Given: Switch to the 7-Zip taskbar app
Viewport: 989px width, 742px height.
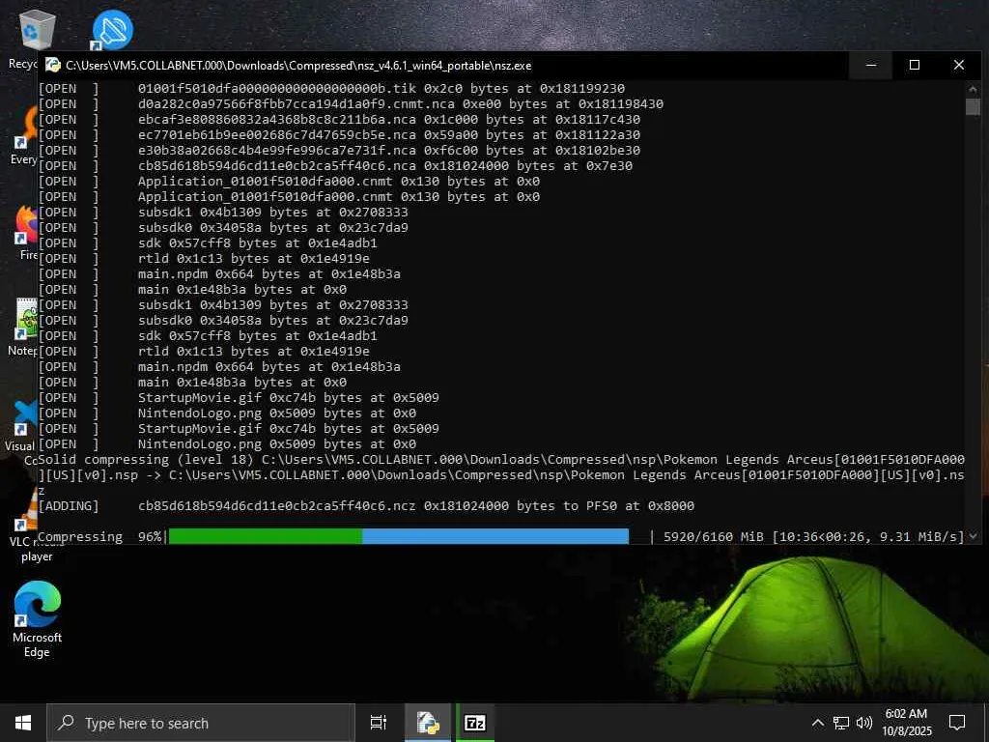Looking at the screenshot, I should tap(475, 723).
